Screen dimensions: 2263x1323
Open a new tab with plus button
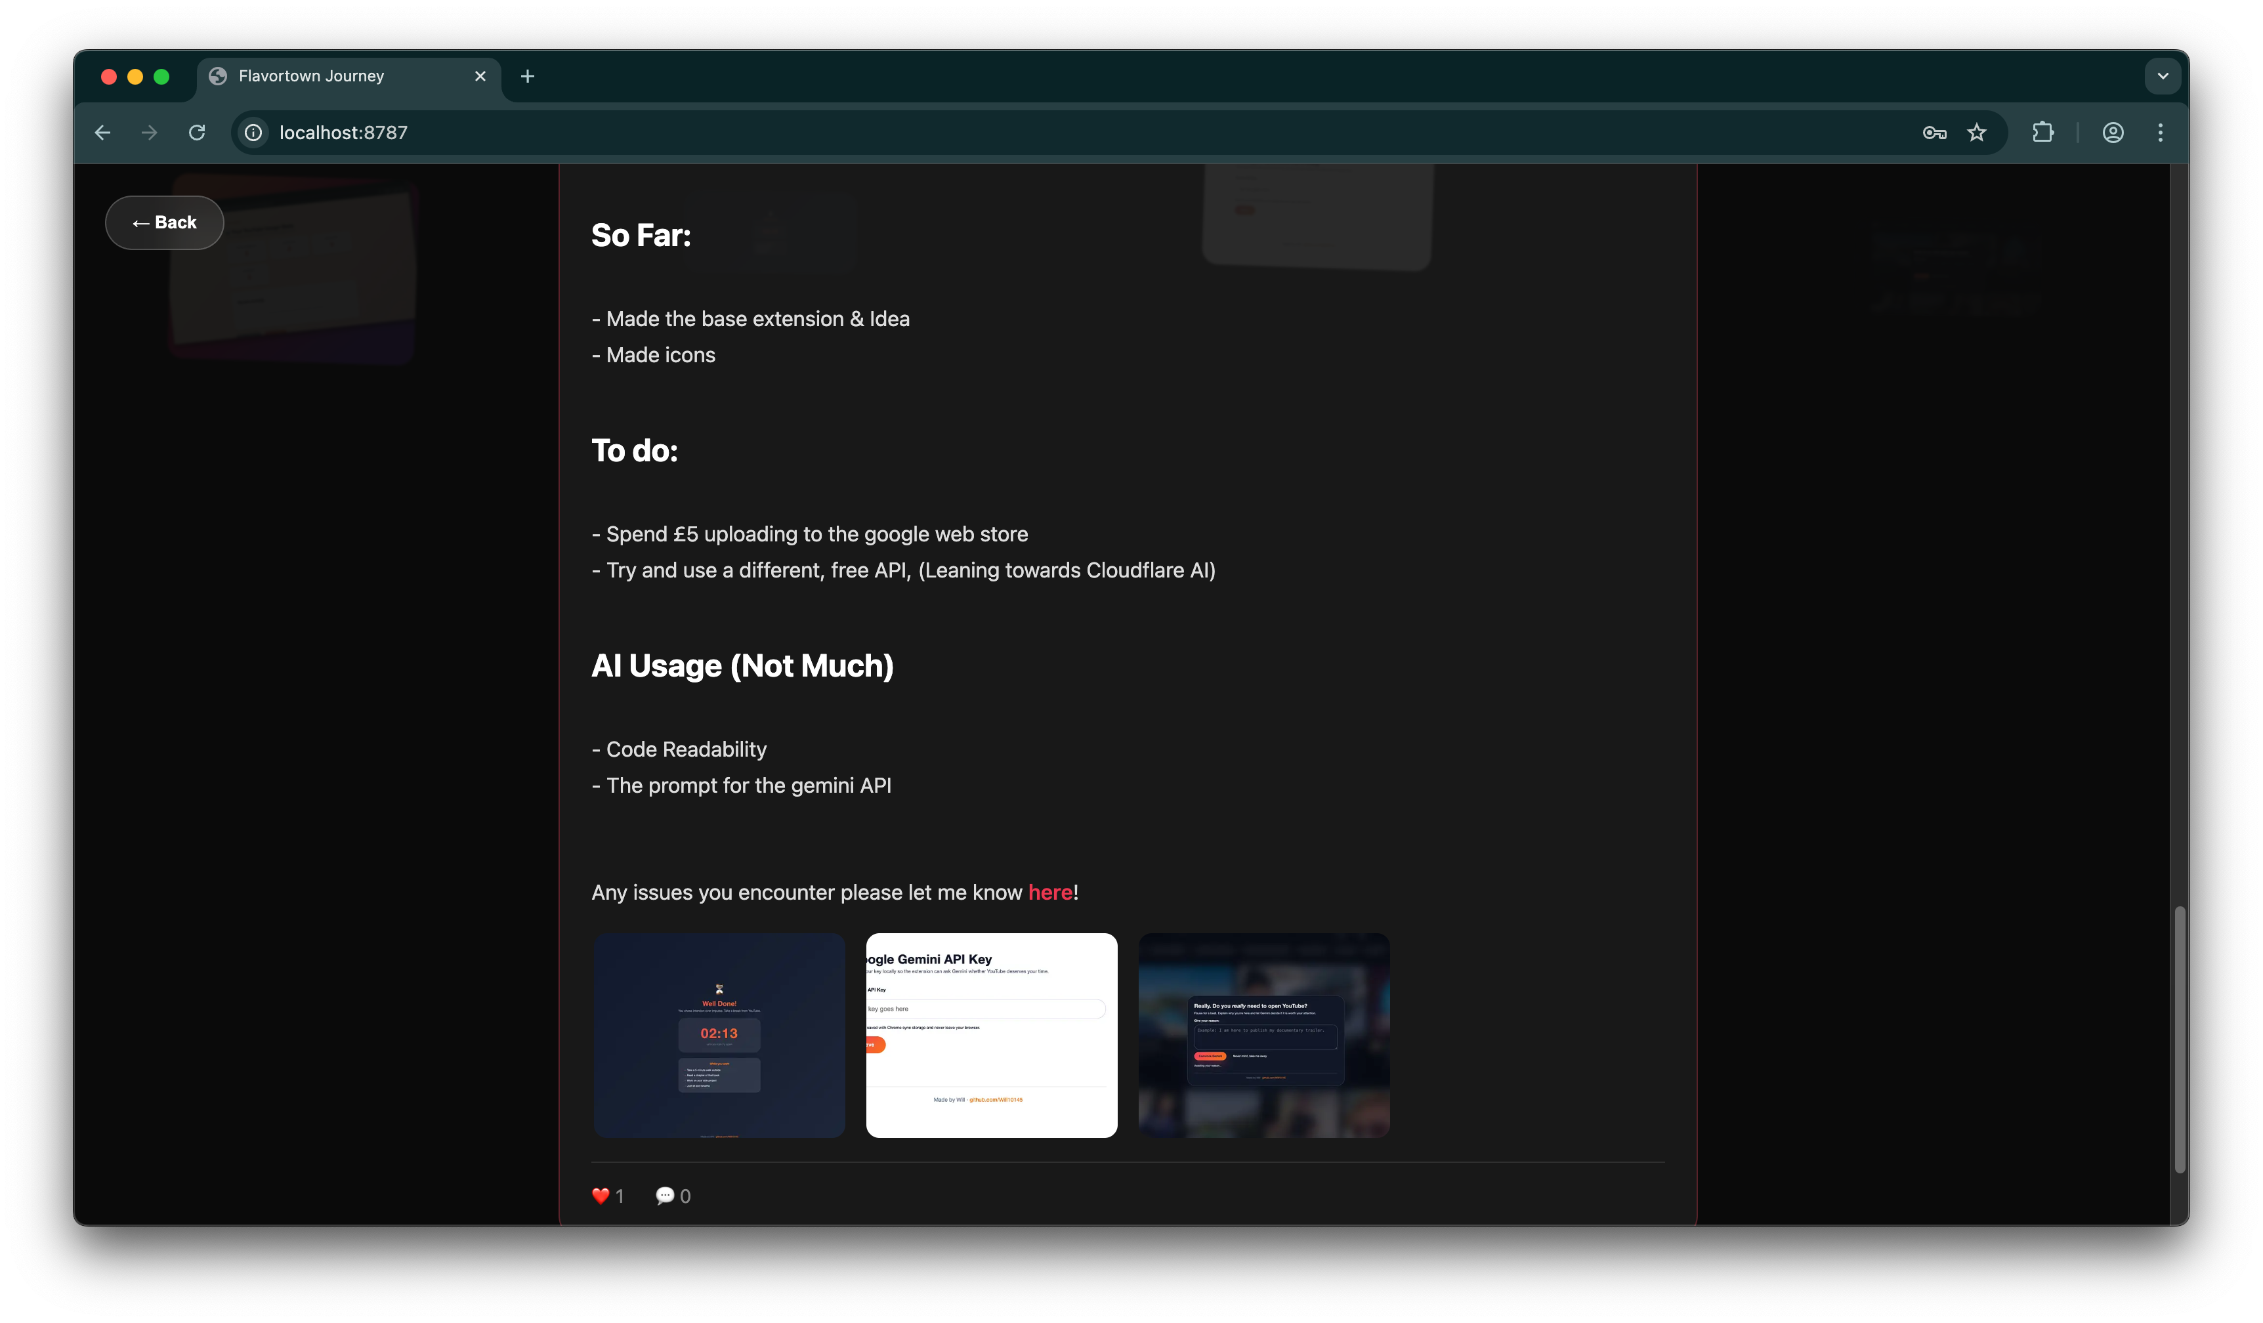click(x=527, y=76)
